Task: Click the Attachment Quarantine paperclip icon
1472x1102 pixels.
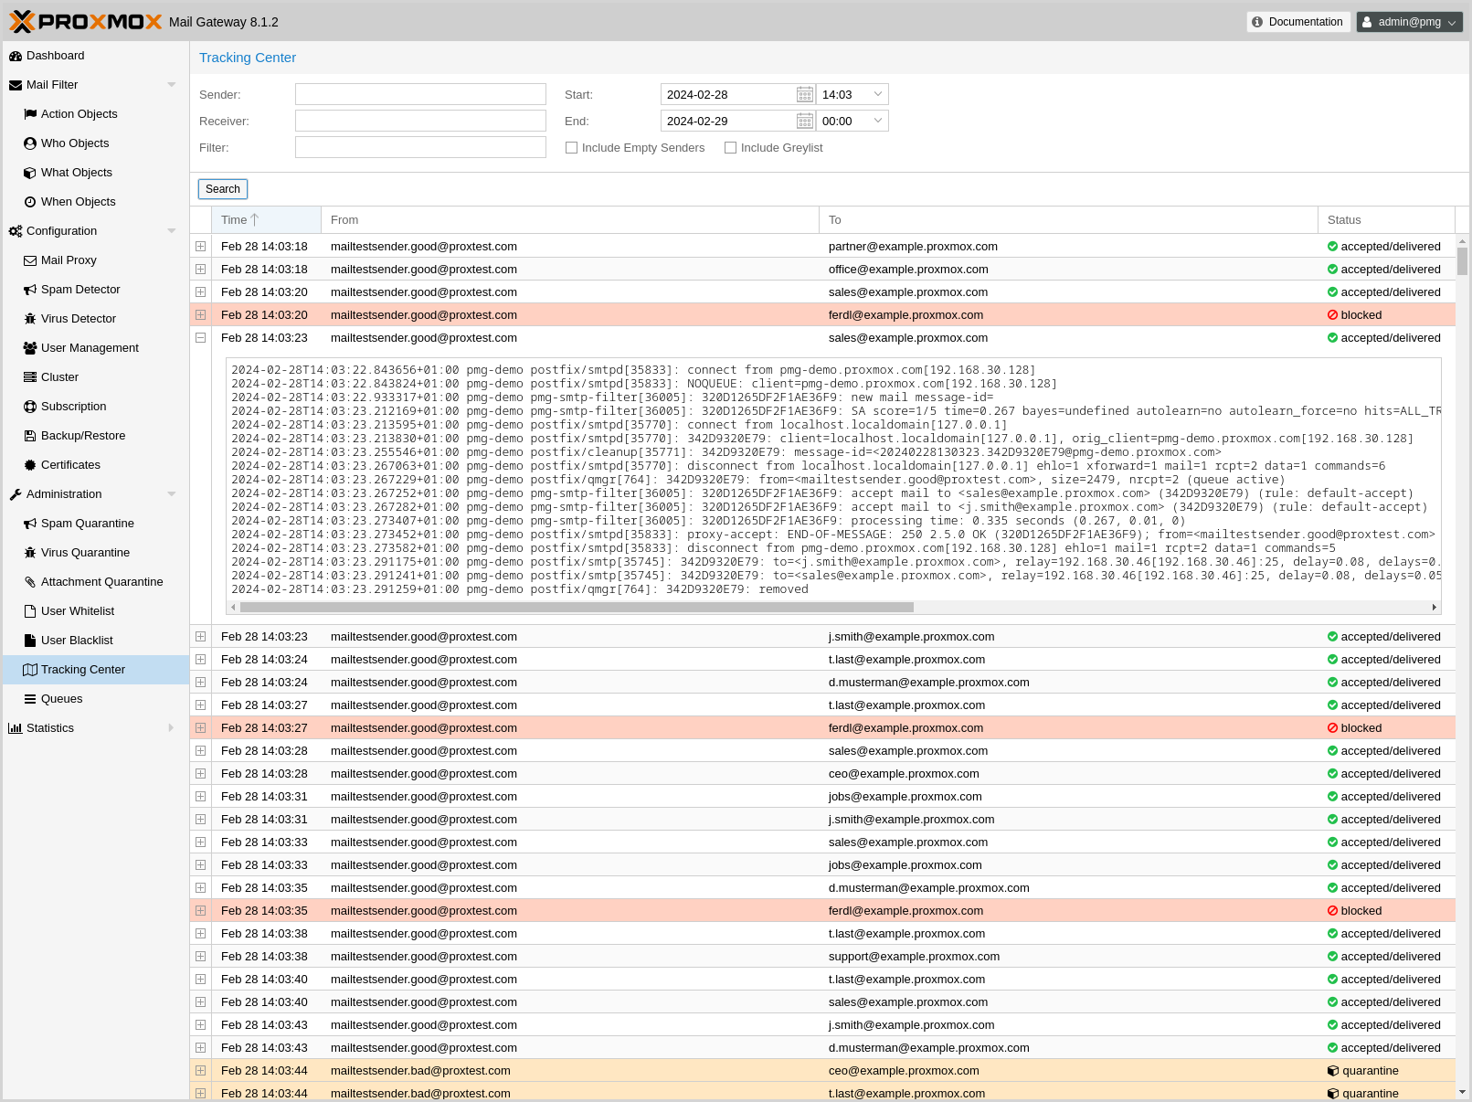Action: click(x=30, y=582)
